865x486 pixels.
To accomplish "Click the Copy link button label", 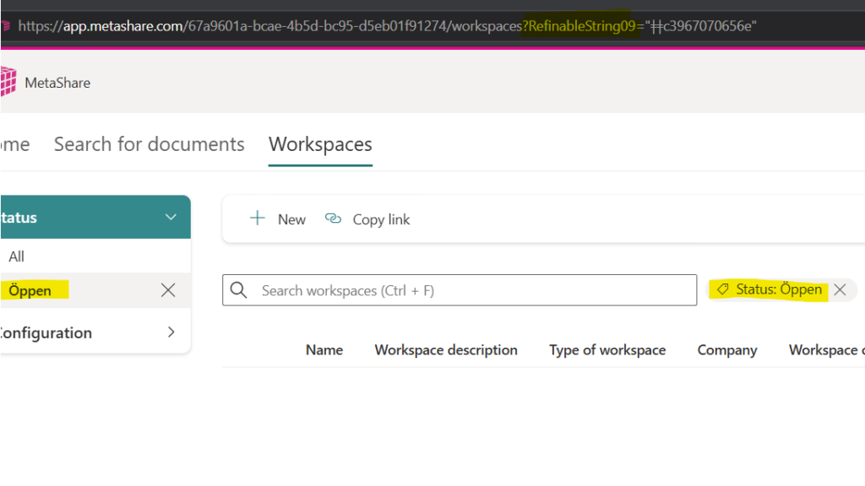I will (x=381, y=219).
